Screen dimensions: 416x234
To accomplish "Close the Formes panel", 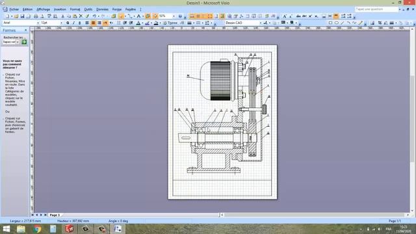I will pyautogui.click(x=26, y=31).
